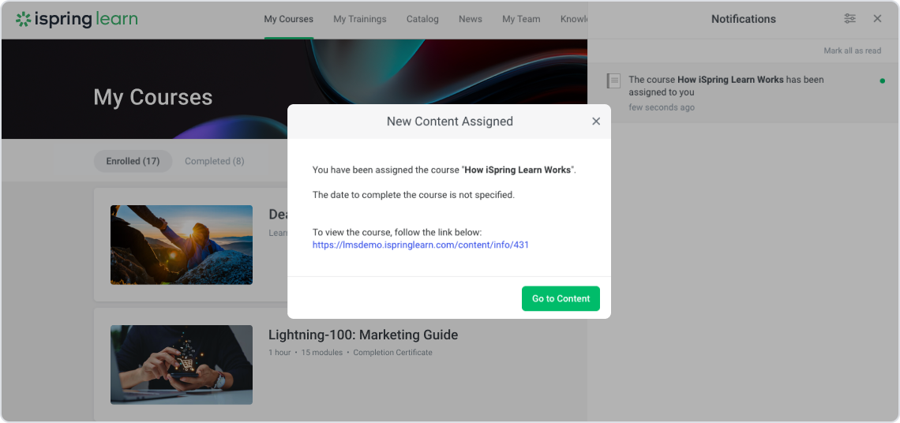The height and width of the screenshot is (423, 900).
Task: Click the Notifications panel heading
Action: tap(744, 19)
